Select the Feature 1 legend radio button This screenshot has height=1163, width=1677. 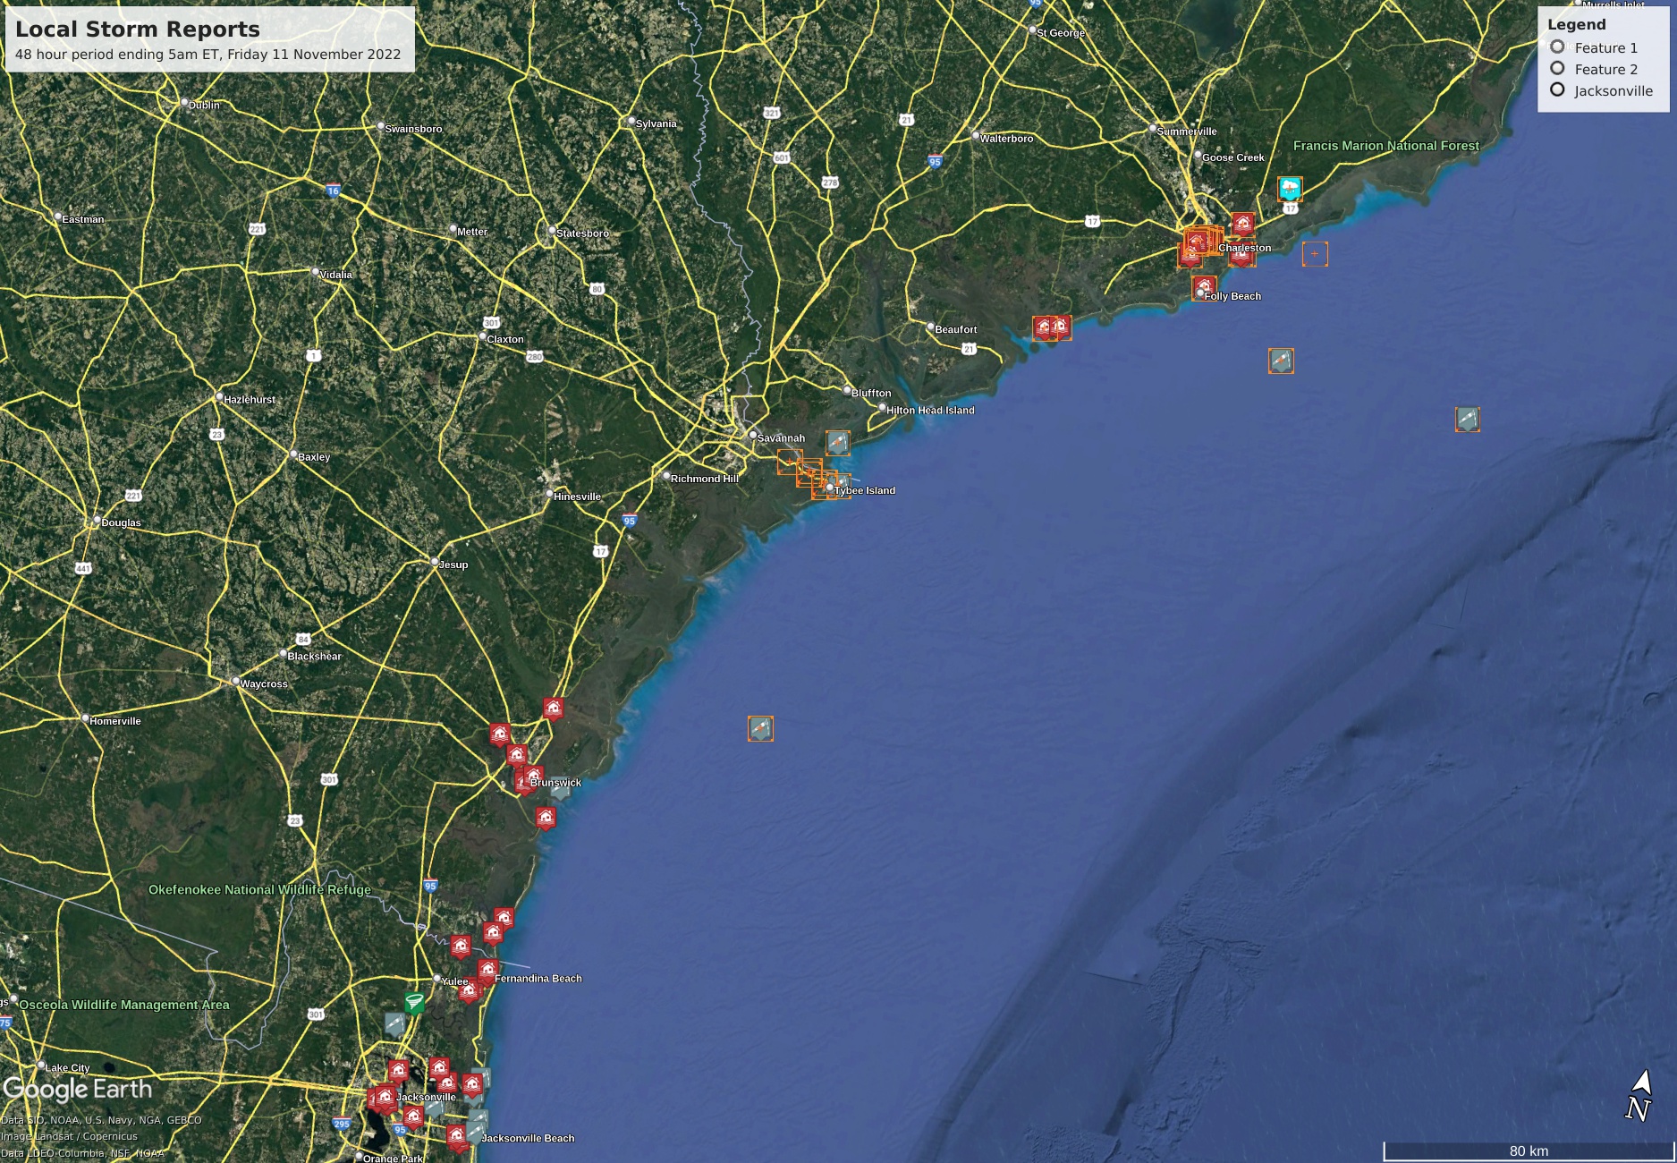click(x=1557, y=47)
